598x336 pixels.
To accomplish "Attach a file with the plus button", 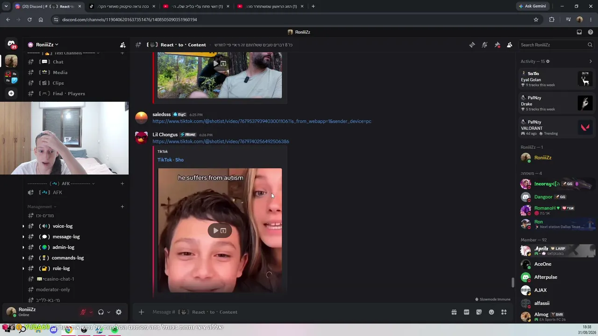I will click(x=141, y=312).
